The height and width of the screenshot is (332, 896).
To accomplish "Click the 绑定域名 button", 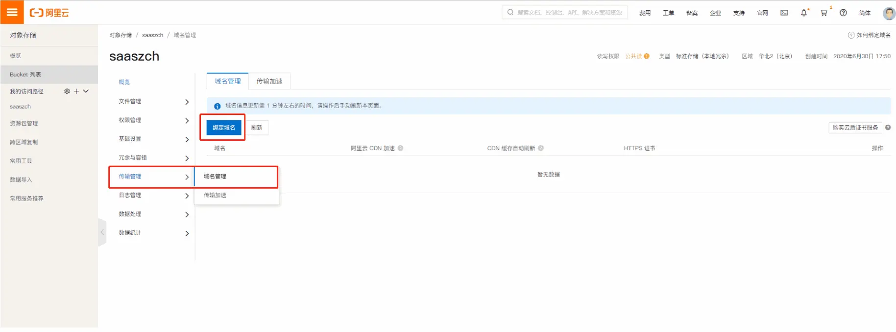I will (223, 128).
